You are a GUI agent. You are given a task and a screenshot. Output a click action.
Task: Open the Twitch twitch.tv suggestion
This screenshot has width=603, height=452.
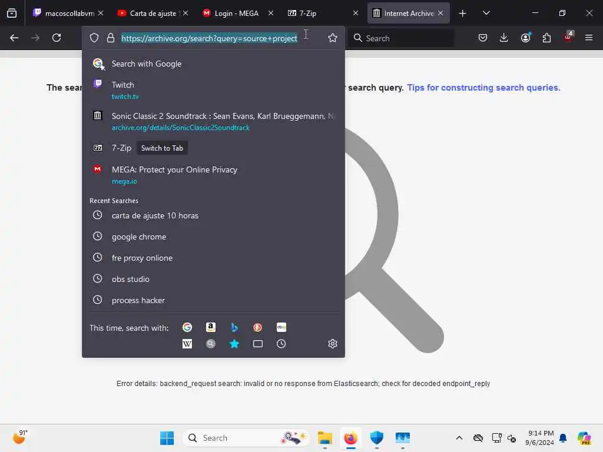(x=213, y=90)
